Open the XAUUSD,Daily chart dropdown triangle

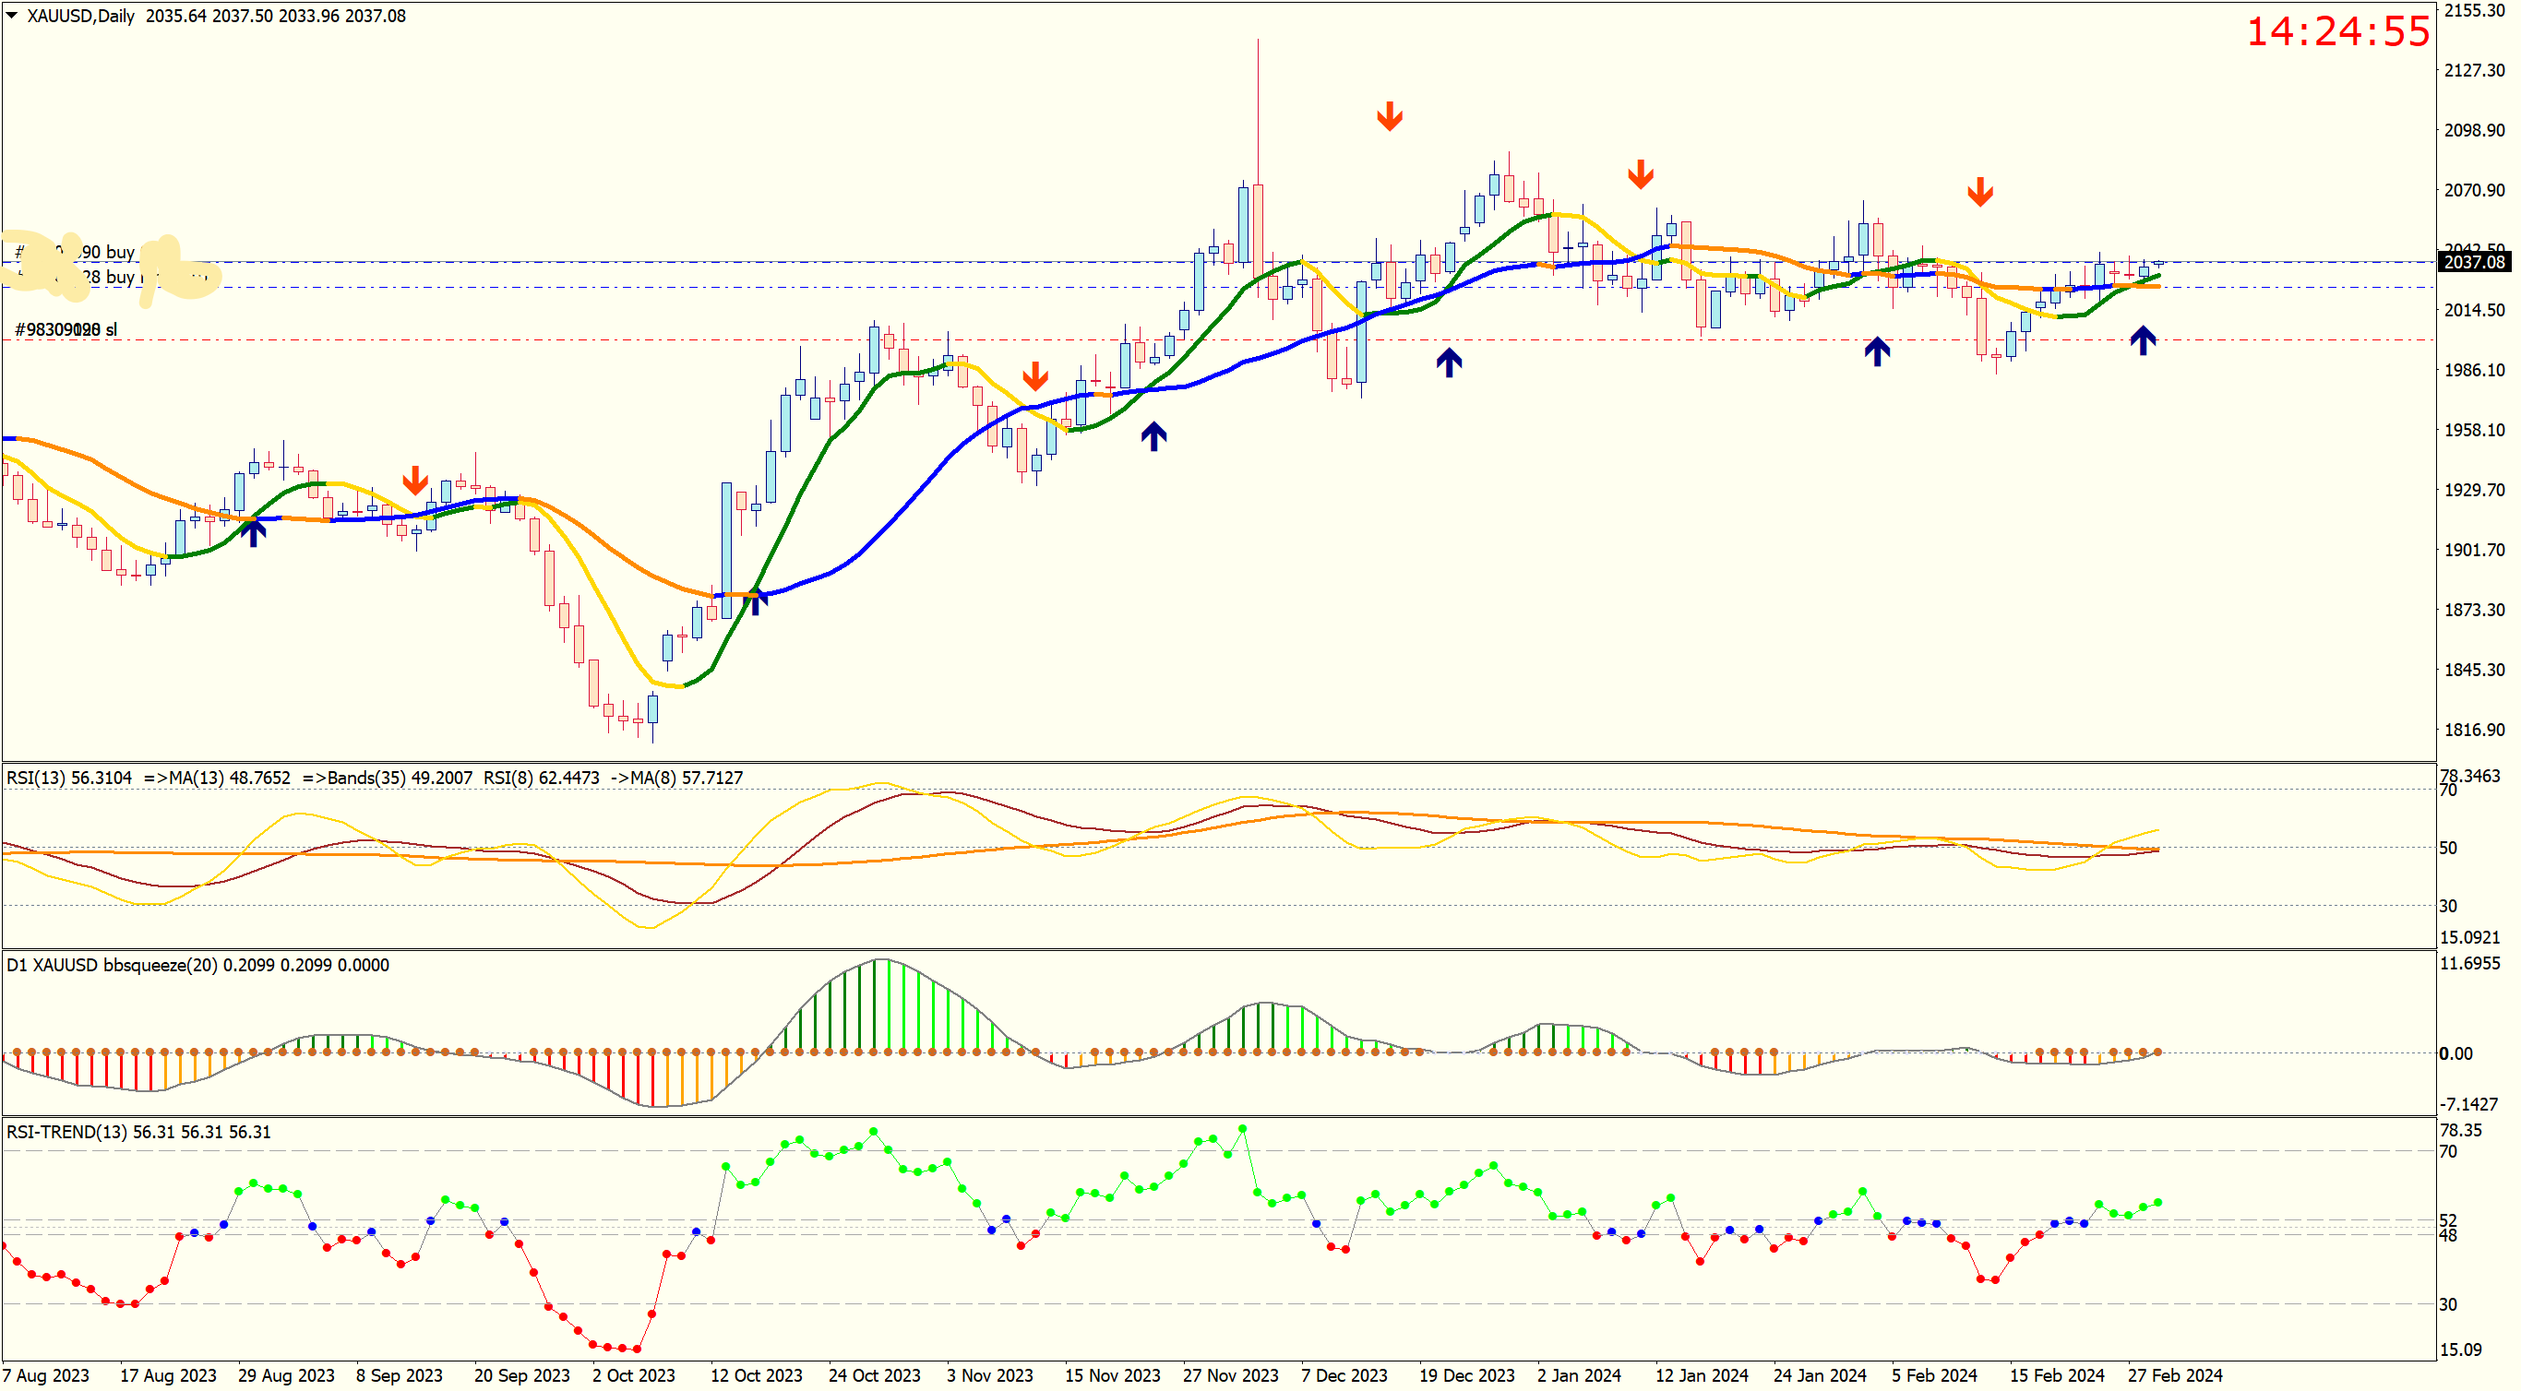12,16
